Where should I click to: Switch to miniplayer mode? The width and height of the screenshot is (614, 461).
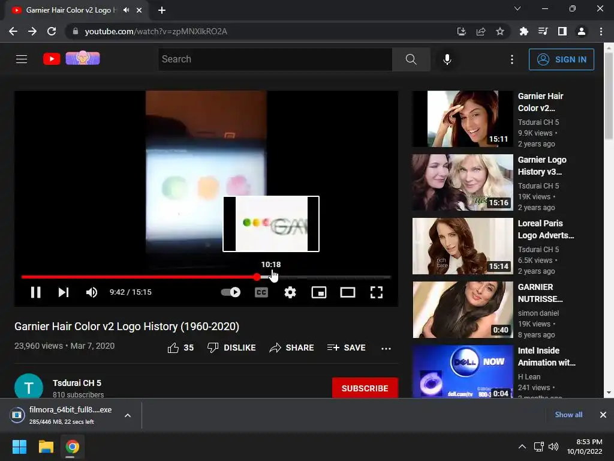coord(319,292)
